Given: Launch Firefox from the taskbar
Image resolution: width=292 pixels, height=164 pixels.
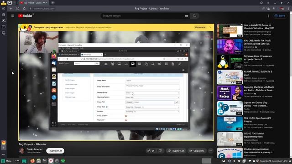Looking at the screenshot, I should point(32,161).
